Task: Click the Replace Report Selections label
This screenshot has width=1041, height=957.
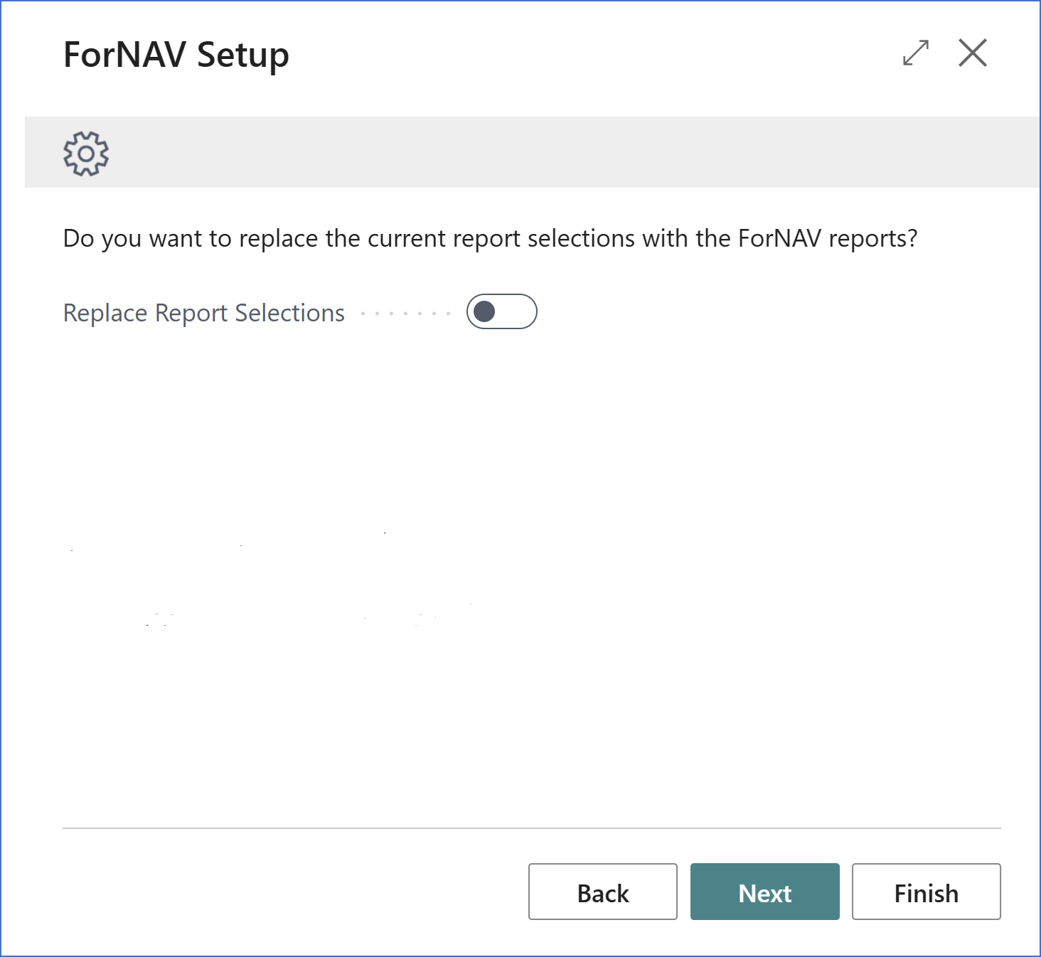Action: pos(204,313)
